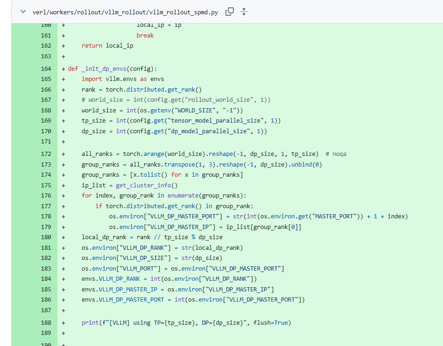Click the commented world_size line
443x346 pixels.
[x=176, y=100]
